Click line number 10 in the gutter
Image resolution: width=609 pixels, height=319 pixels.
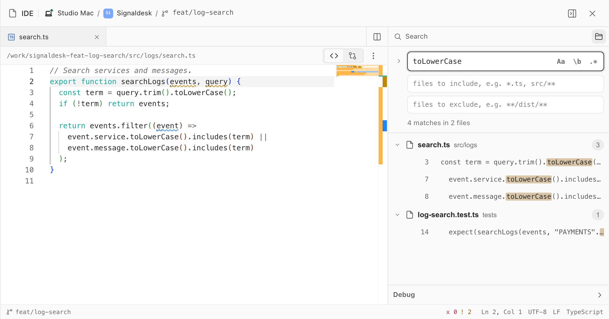[x=29, y=170]
